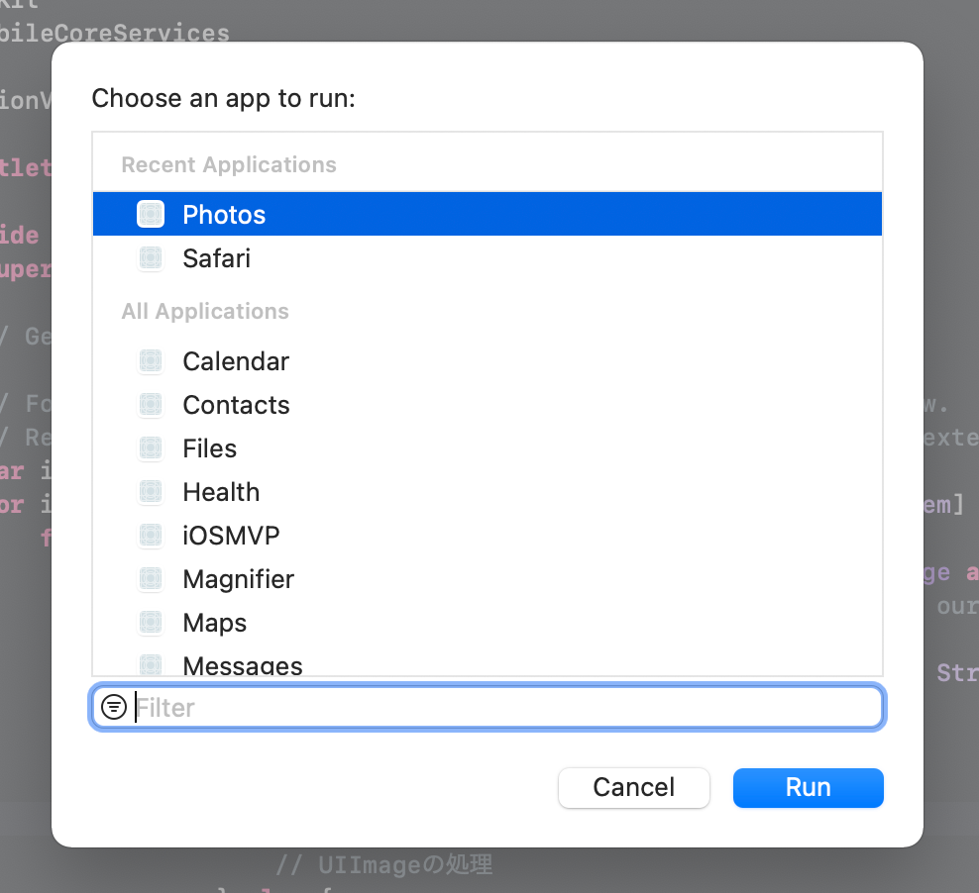The height and width of the screenshot is (893, 979).
Task: Choose Calendar from All Applications
Action: tap(487, 360)
